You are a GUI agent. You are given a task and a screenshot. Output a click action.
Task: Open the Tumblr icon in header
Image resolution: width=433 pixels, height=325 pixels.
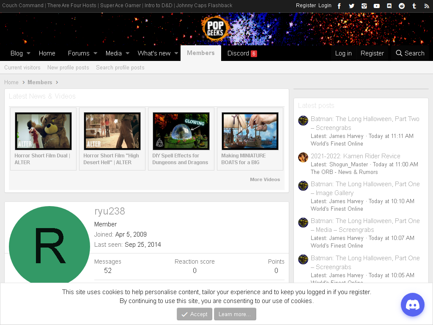414,6
